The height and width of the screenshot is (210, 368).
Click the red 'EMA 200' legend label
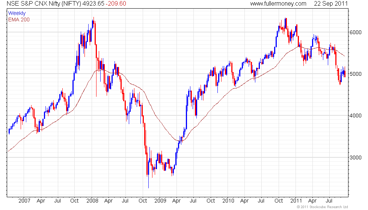pos(19,19)
